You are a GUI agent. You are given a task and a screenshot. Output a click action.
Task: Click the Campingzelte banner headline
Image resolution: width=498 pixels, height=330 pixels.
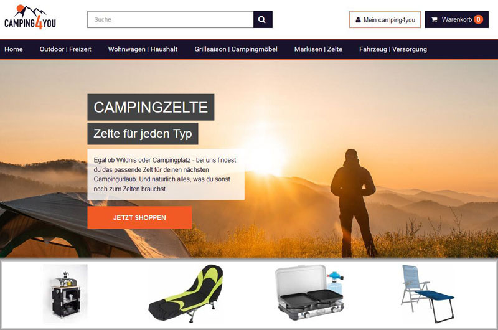click(151, 107)
